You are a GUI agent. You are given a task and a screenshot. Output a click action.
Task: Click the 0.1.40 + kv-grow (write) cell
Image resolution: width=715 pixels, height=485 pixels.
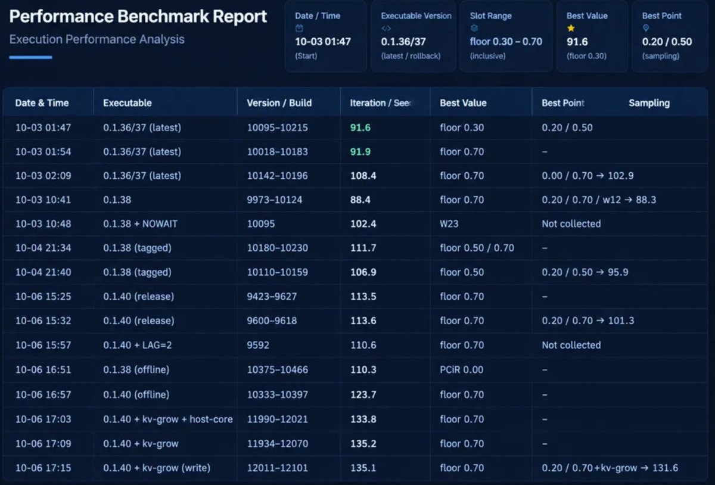pyautogui.click(x=157, y=468)
